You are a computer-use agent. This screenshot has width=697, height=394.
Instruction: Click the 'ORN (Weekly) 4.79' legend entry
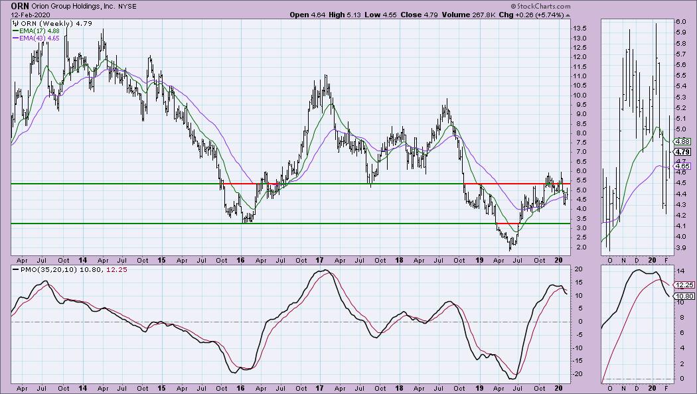(x=52, y=23)
